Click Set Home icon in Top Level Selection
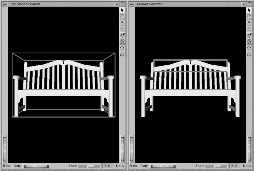 pos(122,36)
